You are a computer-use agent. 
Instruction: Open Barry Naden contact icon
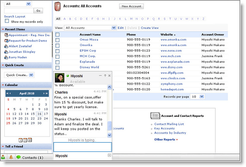[6, 57]
